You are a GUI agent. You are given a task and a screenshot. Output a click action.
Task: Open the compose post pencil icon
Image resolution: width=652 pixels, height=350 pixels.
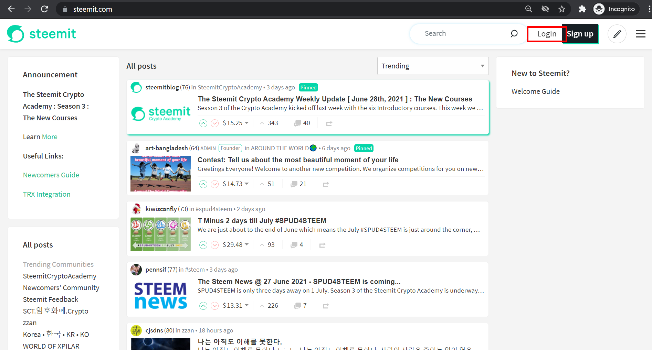tap(617, 34)
